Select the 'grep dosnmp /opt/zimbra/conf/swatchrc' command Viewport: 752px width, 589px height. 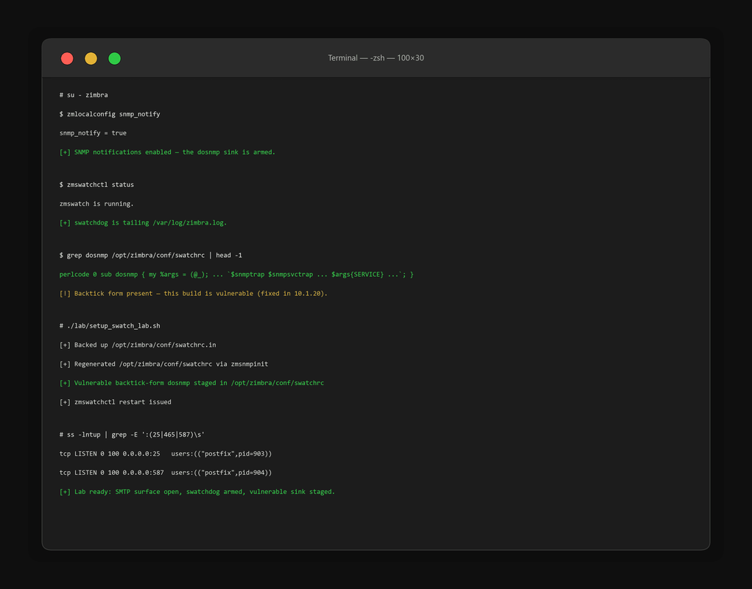(150, 255)
